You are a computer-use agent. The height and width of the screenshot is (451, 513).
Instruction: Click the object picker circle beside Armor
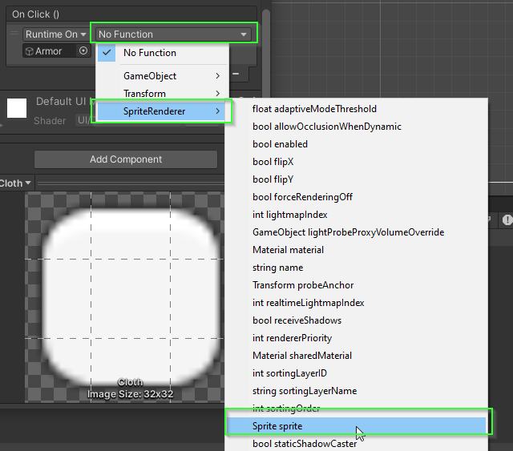(x=83, y=51)
